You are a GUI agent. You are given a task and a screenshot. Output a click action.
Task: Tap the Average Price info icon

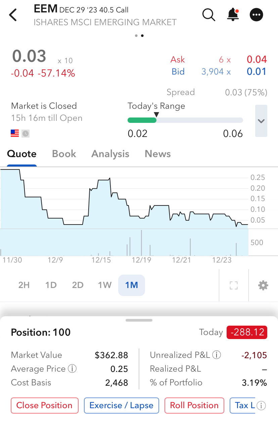72,369
